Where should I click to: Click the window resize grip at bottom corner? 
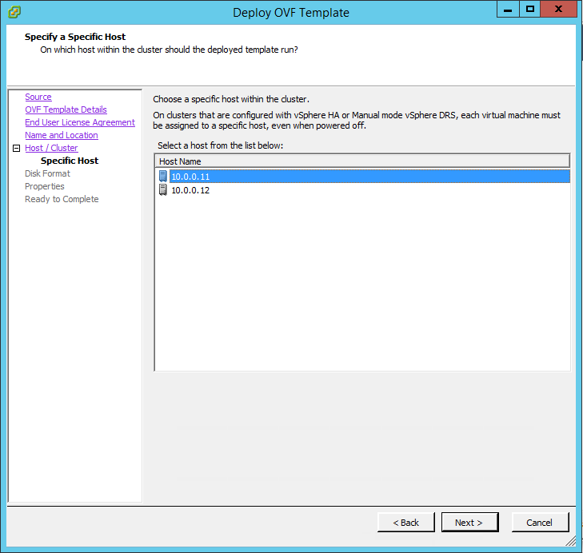coord(571,542)
